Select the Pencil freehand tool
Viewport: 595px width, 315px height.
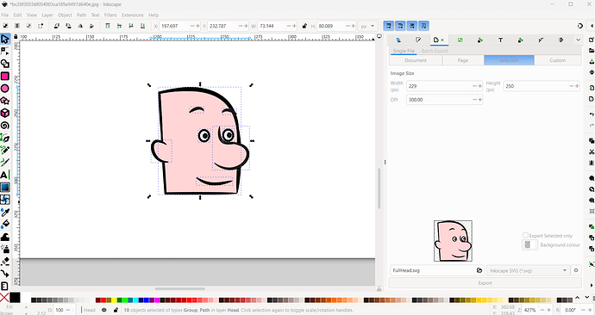point(5,150)
